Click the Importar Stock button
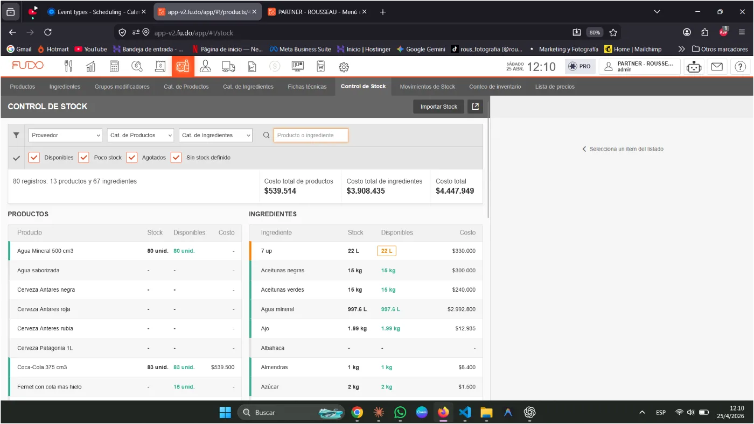The image size is (754, 424). (x=439, y=107)
